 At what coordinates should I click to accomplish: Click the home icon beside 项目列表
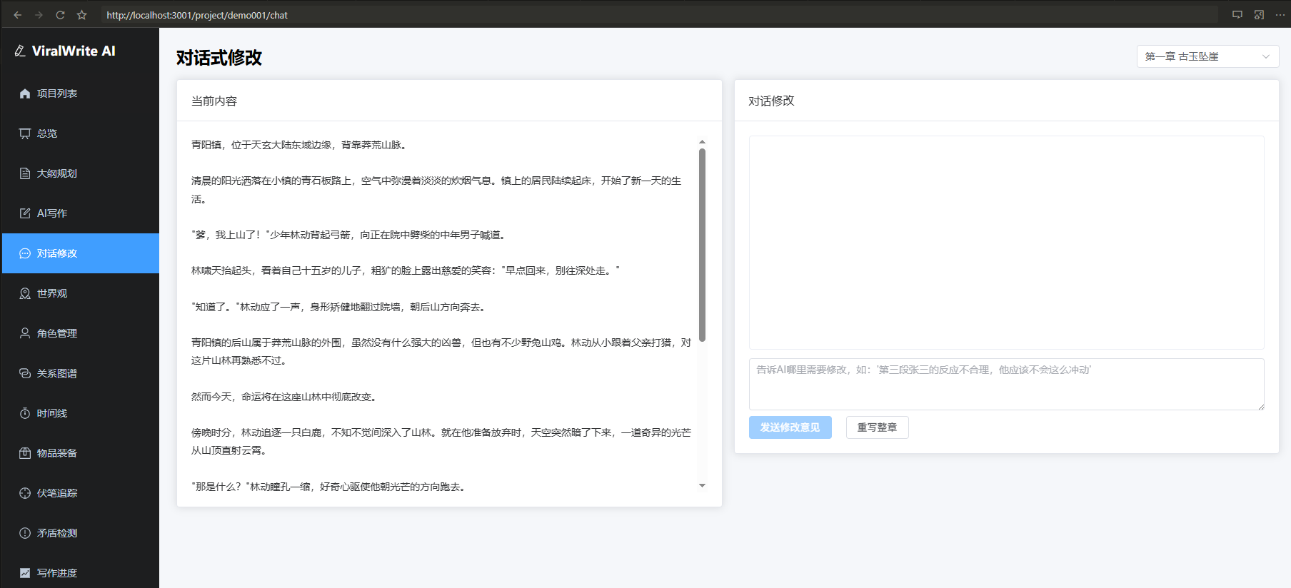pos(25,93)
